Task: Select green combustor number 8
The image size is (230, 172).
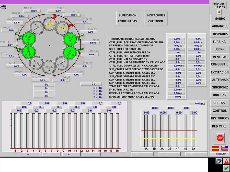Action: (29, 38)
